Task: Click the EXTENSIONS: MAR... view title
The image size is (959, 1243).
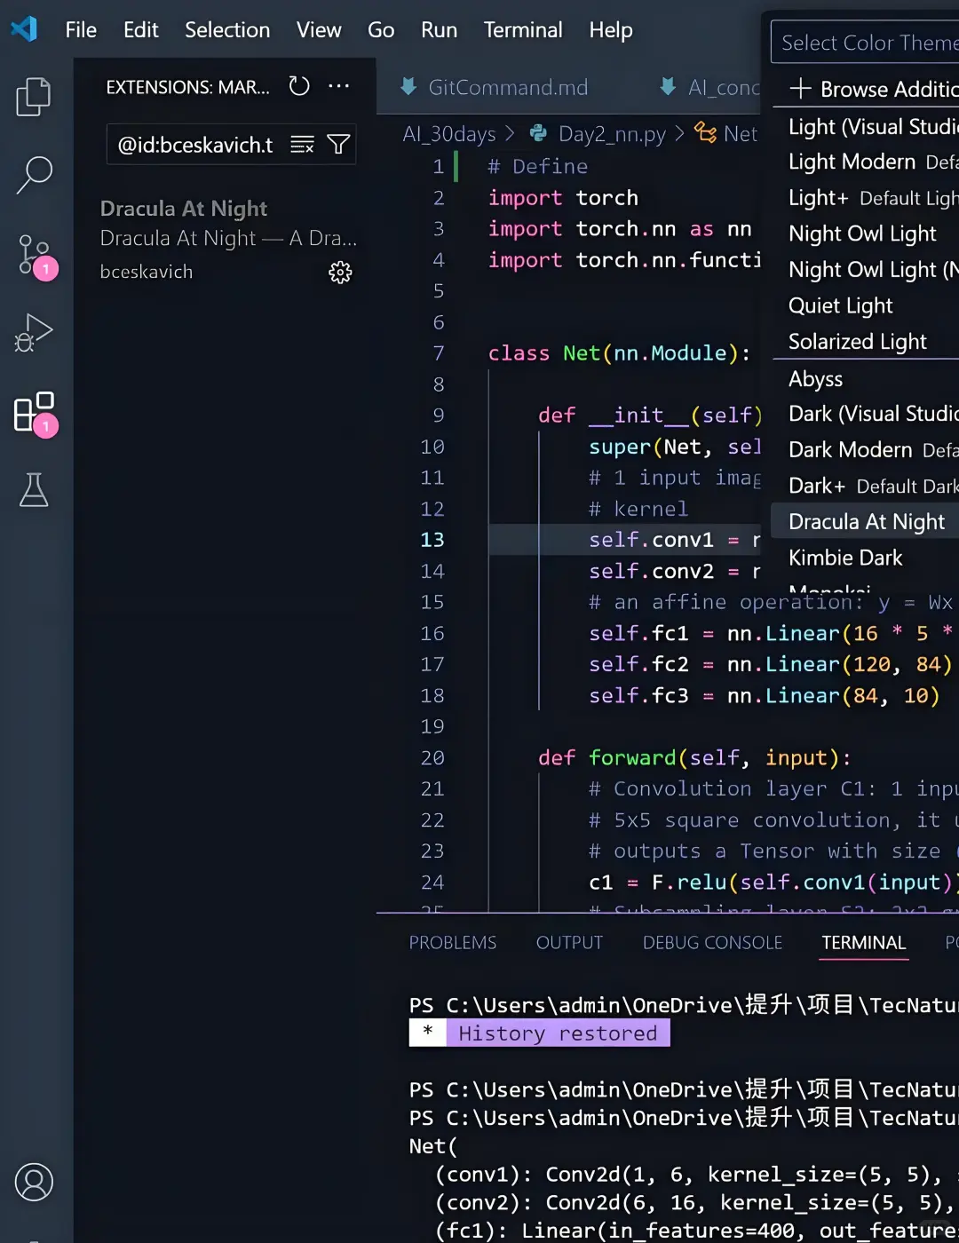Action: 187,87
